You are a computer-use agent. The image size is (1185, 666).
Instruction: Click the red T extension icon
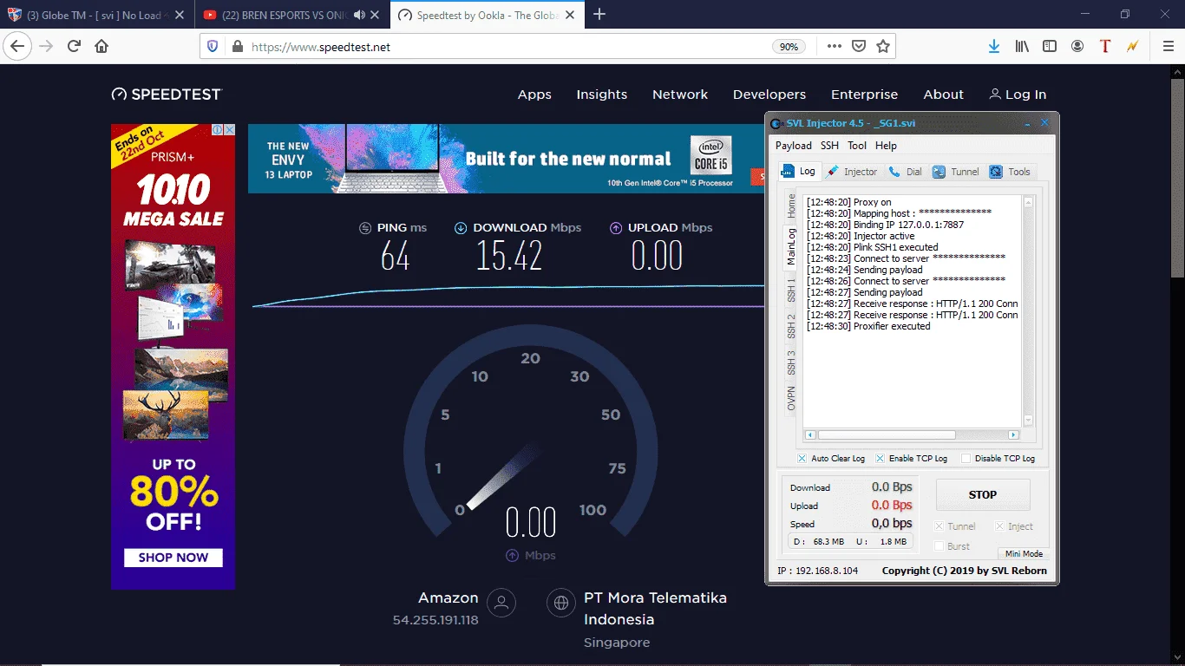(x=1104, y=47)
